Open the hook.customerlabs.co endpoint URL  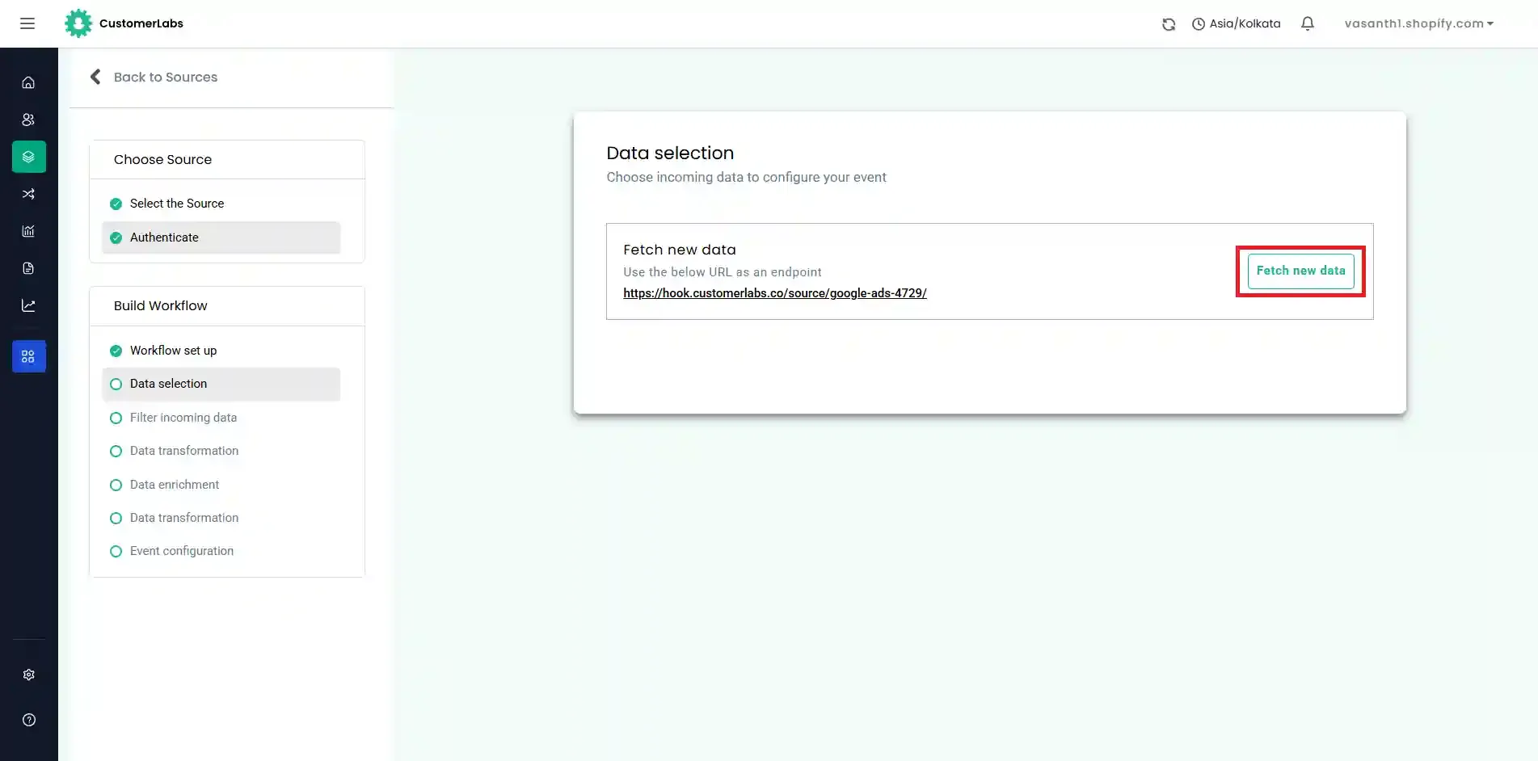(774, 293)
